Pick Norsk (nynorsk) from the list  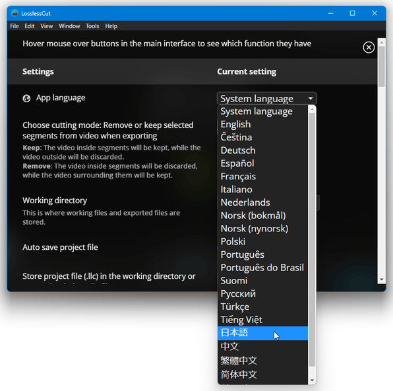[x=262, y=229]
